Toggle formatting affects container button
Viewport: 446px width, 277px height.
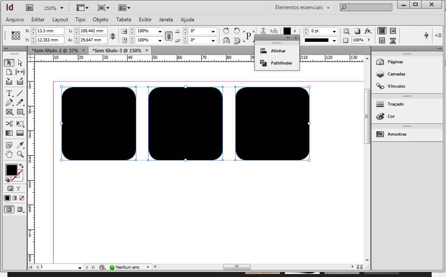10,188
